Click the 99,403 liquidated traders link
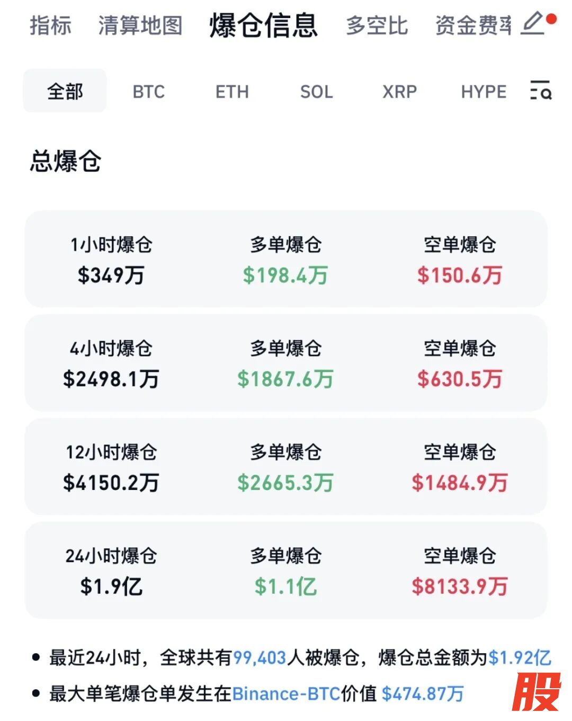Screen dimensions: 572x721 click(x=260, y=658)
